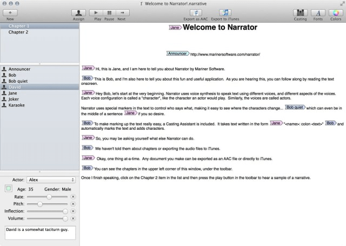Image resolution: width=346 pixels, height=246 pixels.
Task: Click Jane tag before 'So, you may'
Action: tap(88, 138)
